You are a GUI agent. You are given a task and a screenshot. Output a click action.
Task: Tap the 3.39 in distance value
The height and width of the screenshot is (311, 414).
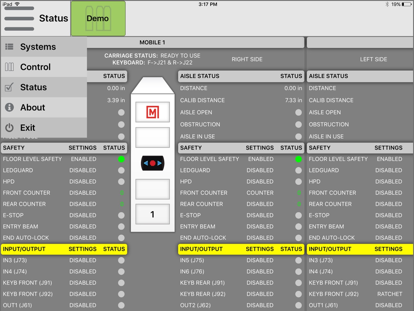(x=116, y=100)
